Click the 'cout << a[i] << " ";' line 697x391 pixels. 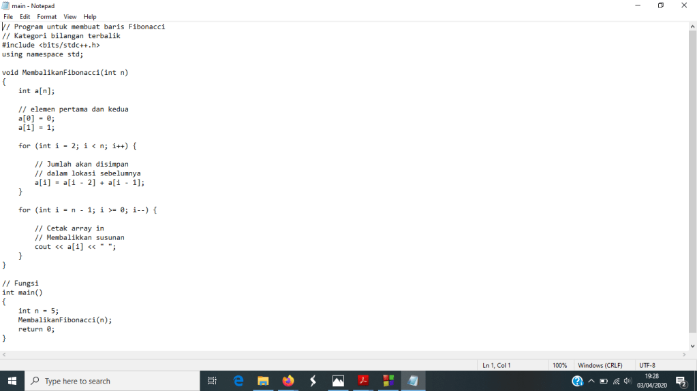coord(75,247)
